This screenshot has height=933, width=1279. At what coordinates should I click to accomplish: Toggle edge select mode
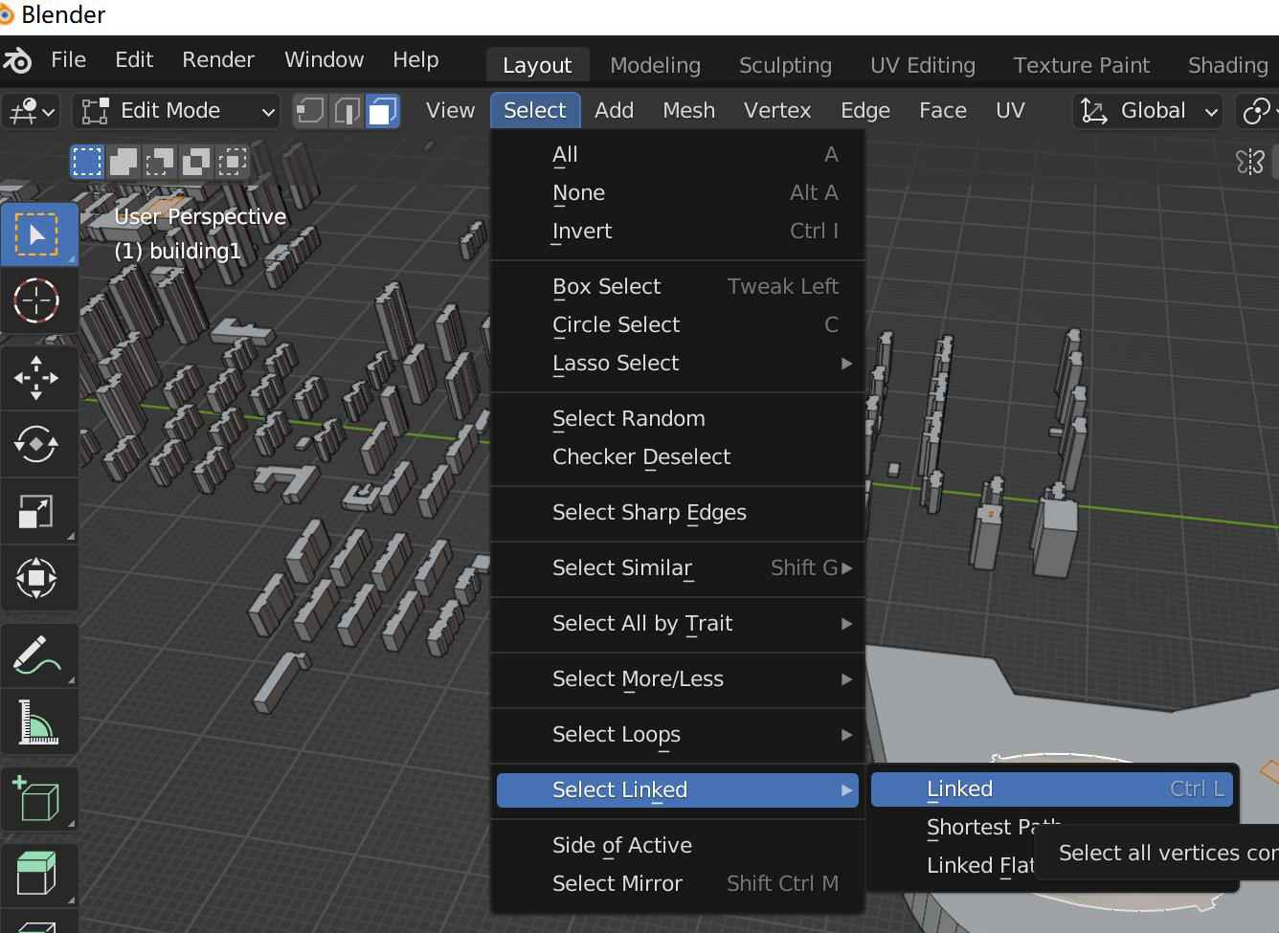coord(346,111)
